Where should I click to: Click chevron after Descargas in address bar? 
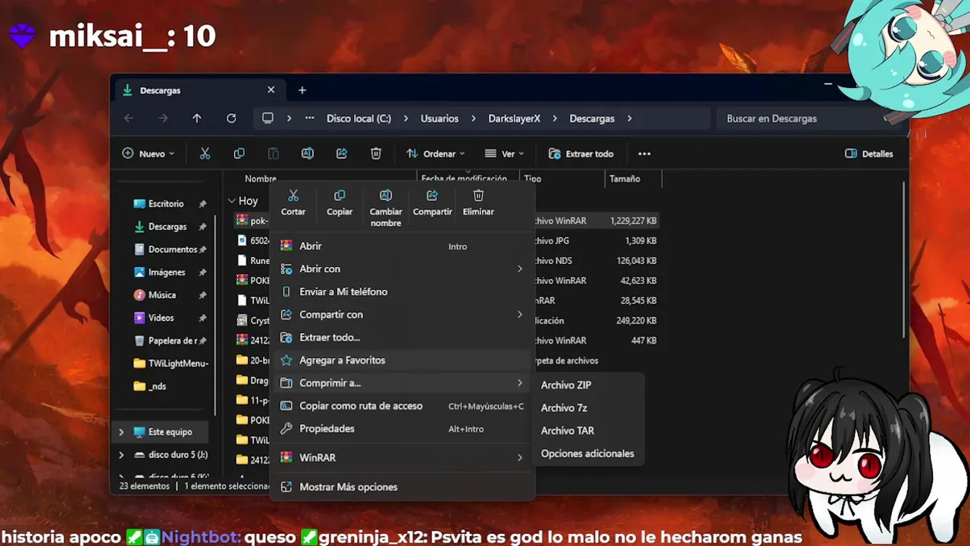[x=629, y=118]
